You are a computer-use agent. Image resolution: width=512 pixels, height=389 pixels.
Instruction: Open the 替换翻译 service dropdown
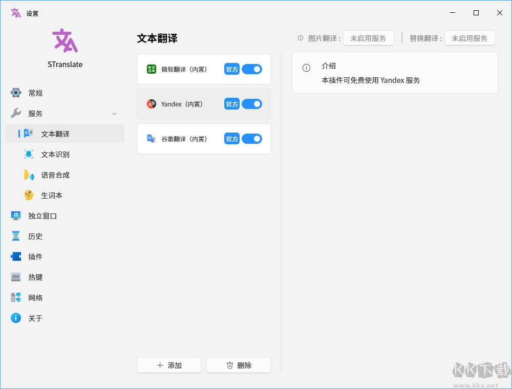[x=470, y=38]
